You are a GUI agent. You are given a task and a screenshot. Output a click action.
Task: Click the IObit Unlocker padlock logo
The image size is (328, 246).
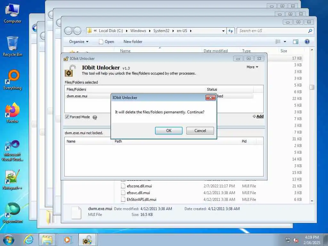click(x=70, y=71)
